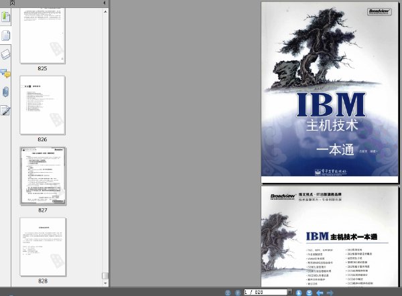Select page 828 thumbnail

coord(44,247)
